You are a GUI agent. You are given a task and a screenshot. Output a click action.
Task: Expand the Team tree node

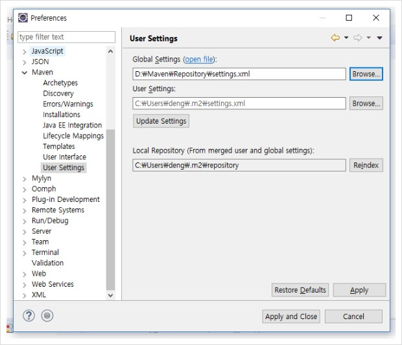pyautogui.click(x=25, y=243)
